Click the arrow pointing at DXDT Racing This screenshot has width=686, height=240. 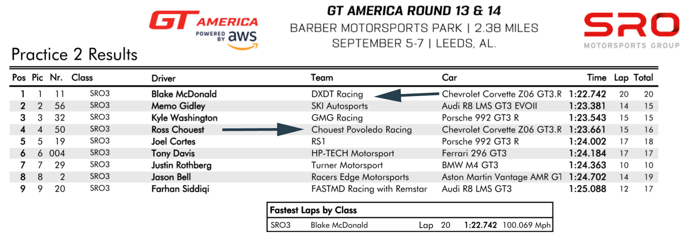pos(406,95)
